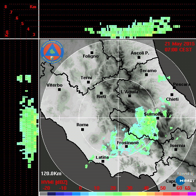Click the Protezione Civile Abruzzo logo
The width and height of the screenshot is (196, 196).
pos(52,52)
